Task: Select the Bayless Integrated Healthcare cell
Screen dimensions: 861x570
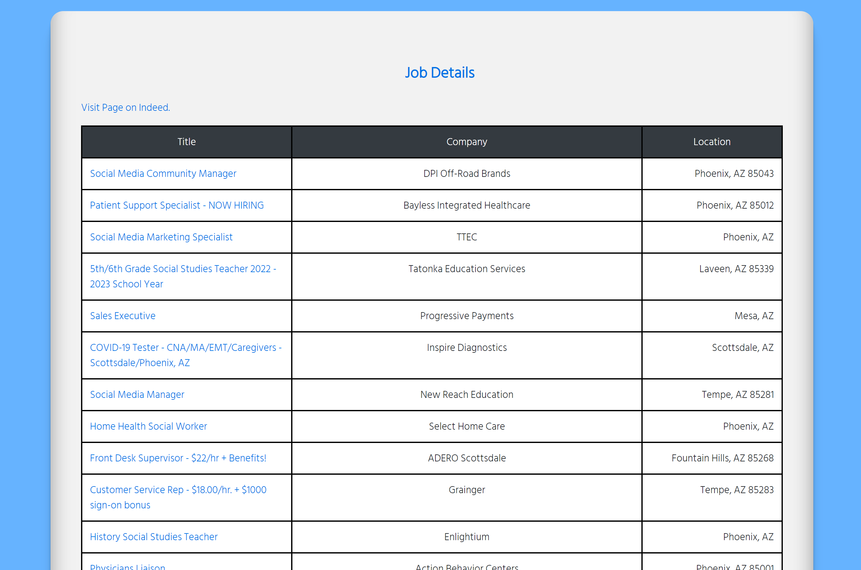Action: [467, 205]
